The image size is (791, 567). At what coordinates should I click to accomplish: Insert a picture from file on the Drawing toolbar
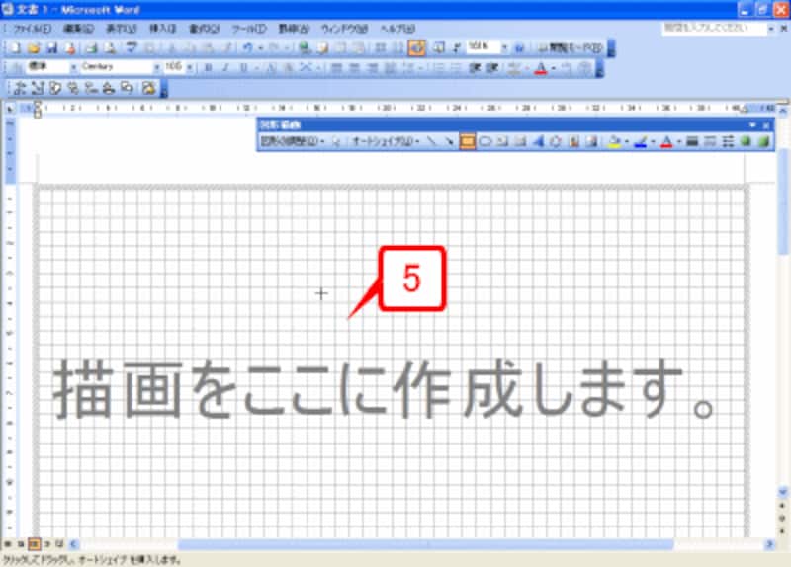[591, 142]
